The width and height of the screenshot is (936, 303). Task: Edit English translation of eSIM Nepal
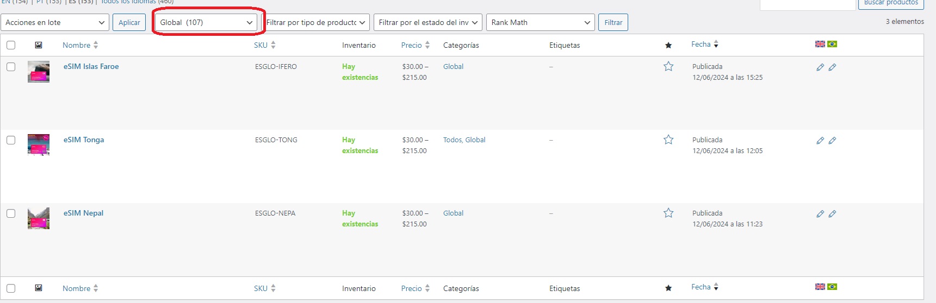pyautogui.click(x=820, y=214)
